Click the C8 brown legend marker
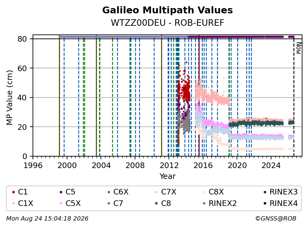The height and width of the screenshot is (228, 308). coord(156,203)
